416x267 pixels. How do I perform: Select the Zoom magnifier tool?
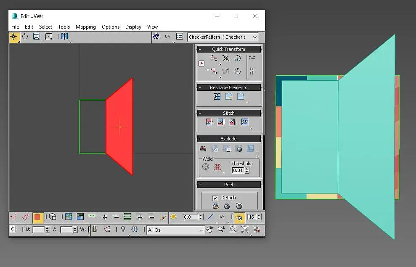(221, 229)
